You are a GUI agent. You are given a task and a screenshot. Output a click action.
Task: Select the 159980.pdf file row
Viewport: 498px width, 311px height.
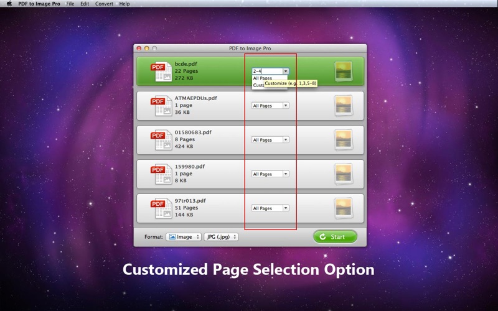[205, 174]
